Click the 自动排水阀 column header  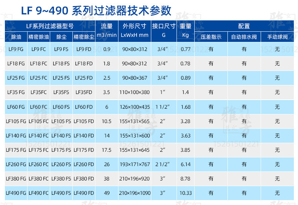(x=244, y=37)
